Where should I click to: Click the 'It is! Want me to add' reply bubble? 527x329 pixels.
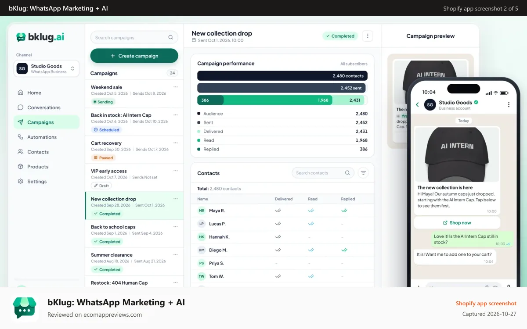pos(455,257)
